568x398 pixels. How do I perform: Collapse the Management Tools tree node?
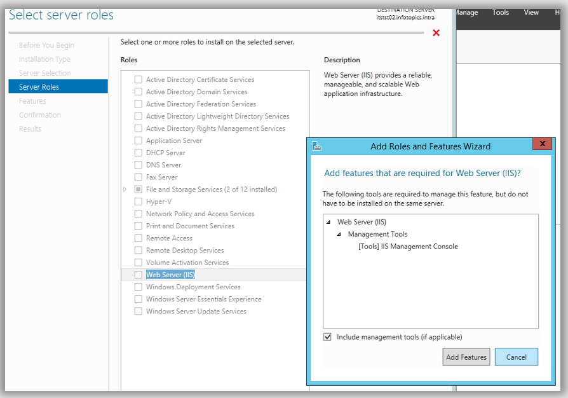click(339, 235)
